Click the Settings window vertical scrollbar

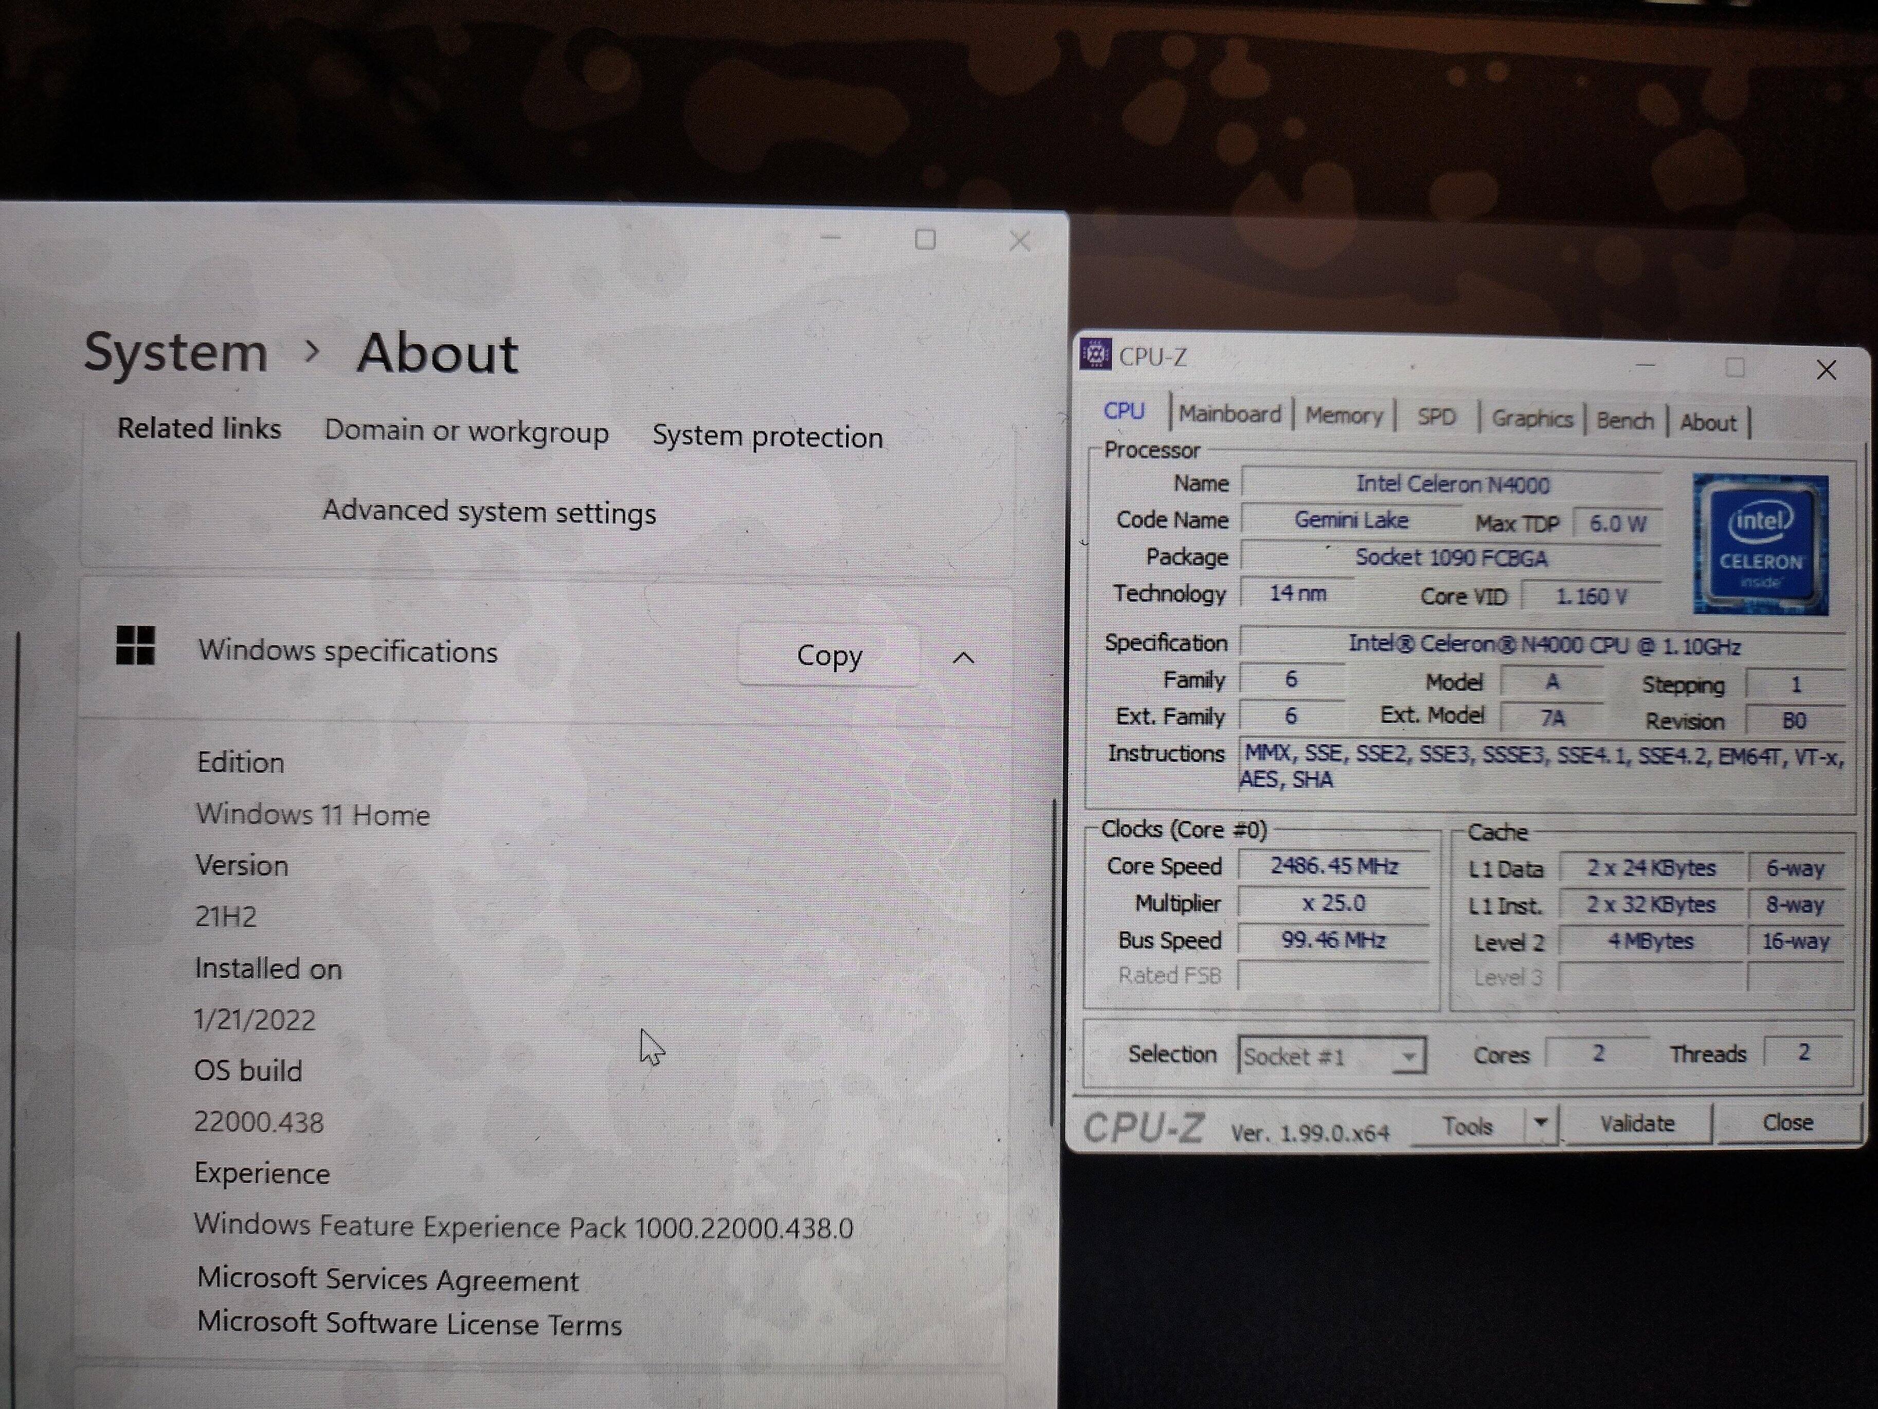[x=1054, y=960]
